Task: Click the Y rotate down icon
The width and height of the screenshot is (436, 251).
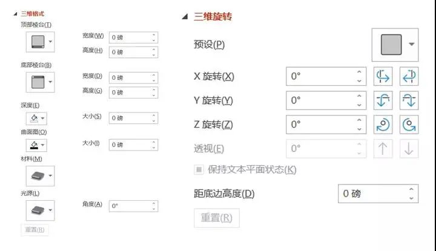Action: pyautogui.click(x=409, y=100)
